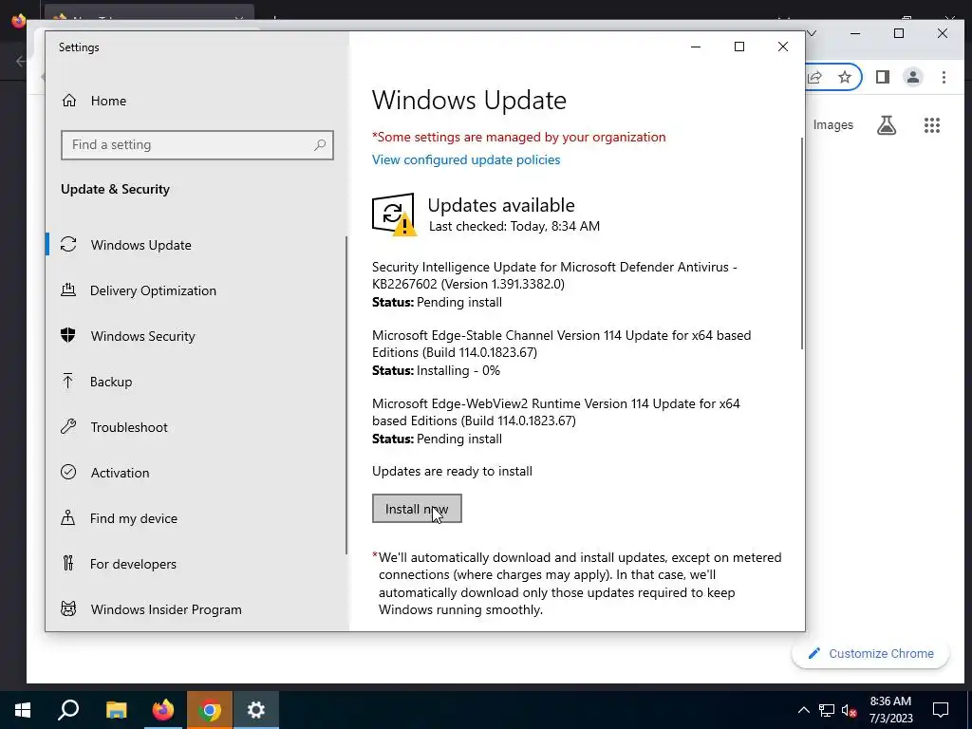Screen dimensions: 972x729
Task: Maximize the Settings window
Action: 738,47
